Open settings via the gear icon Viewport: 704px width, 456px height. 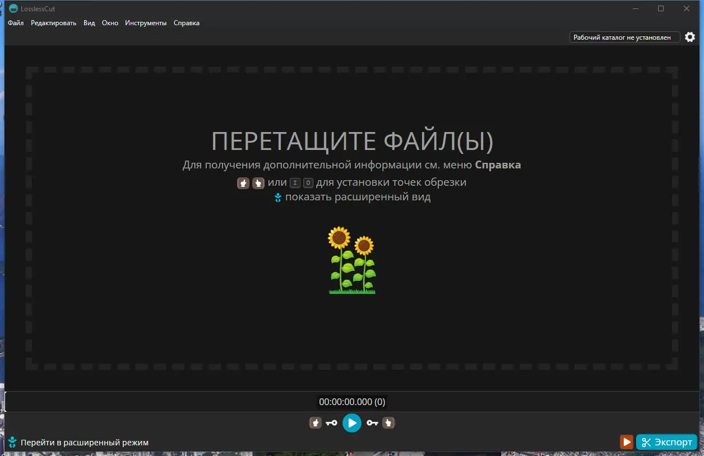(x=690, y=37)
